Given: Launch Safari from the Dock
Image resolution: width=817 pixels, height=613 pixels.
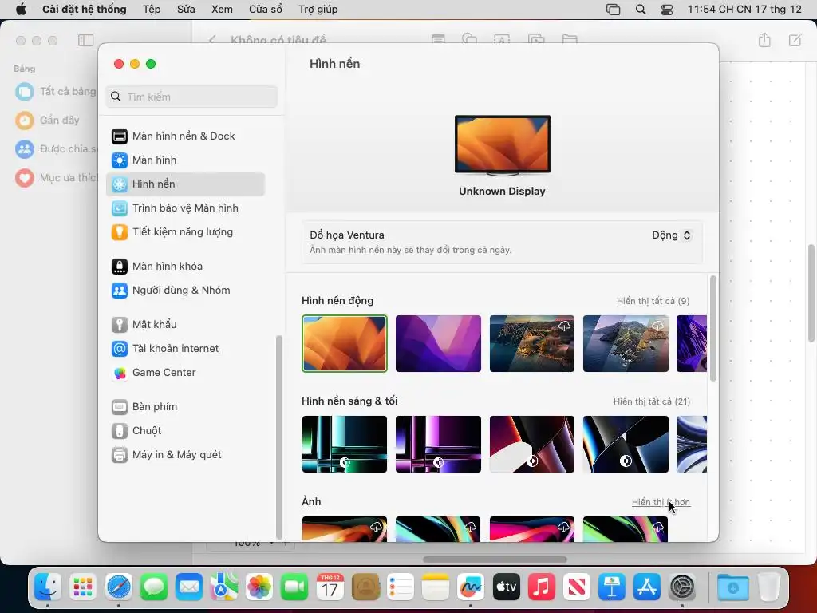Looking at the screenshot, I should click(119, 587).
